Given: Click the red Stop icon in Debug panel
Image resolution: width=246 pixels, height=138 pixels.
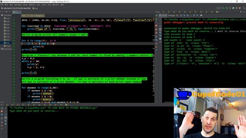Looking at the screenshot, I should tap(156, 26).
